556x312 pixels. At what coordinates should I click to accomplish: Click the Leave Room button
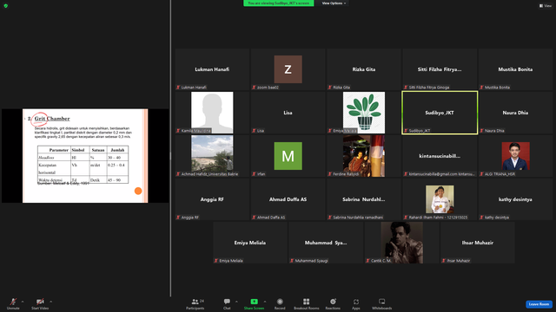[x=539, y=304]
